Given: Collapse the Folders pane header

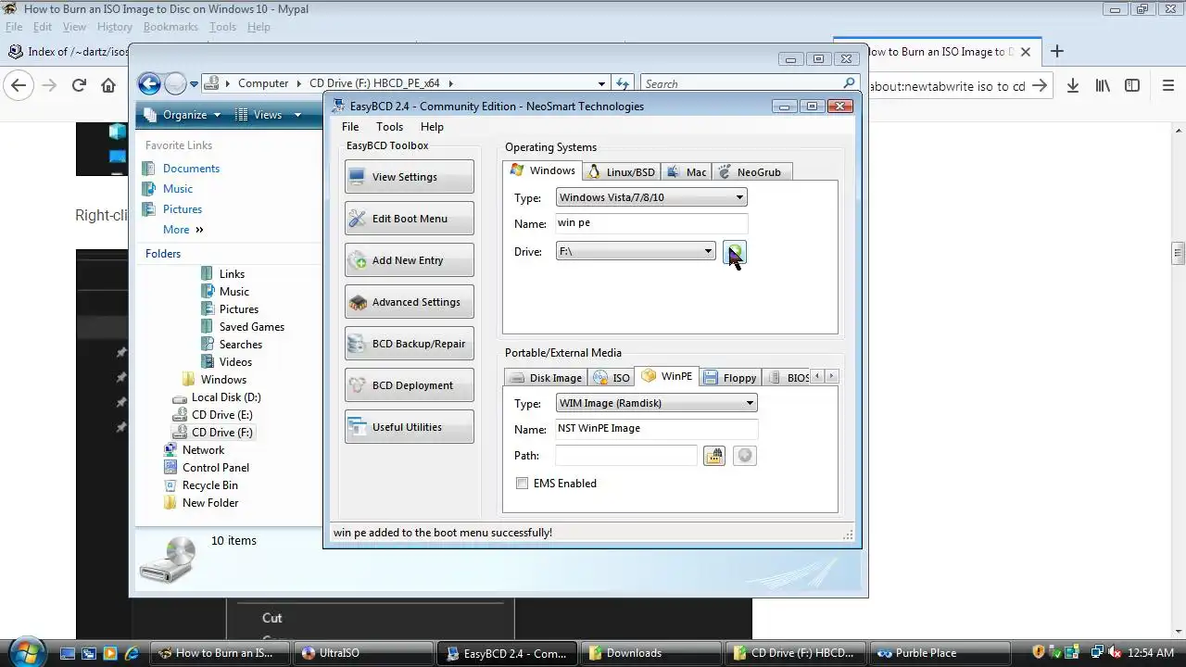Looking at the screenshot, I should tap(228, 254).
